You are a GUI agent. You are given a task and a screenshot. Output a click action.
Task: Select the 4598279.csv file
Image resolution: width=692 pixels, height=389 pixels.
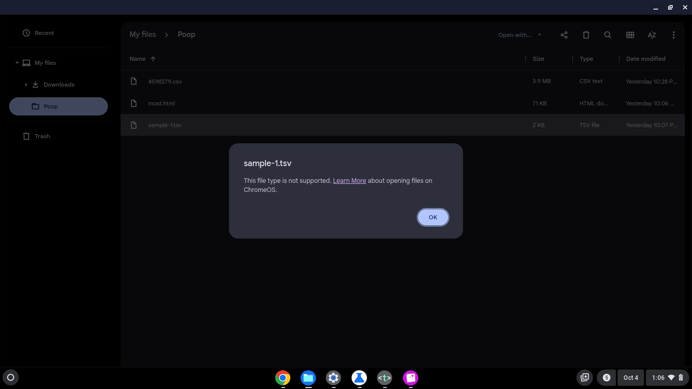165,82
